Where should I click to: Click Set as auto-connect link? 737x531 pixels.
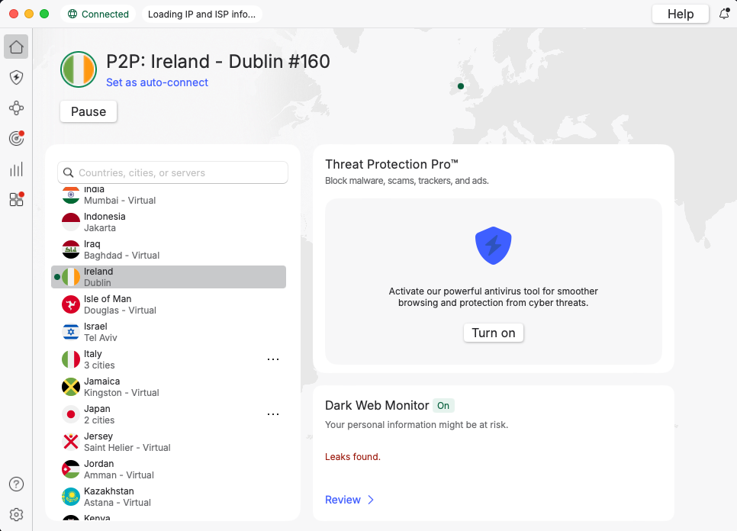click(157, 82)
